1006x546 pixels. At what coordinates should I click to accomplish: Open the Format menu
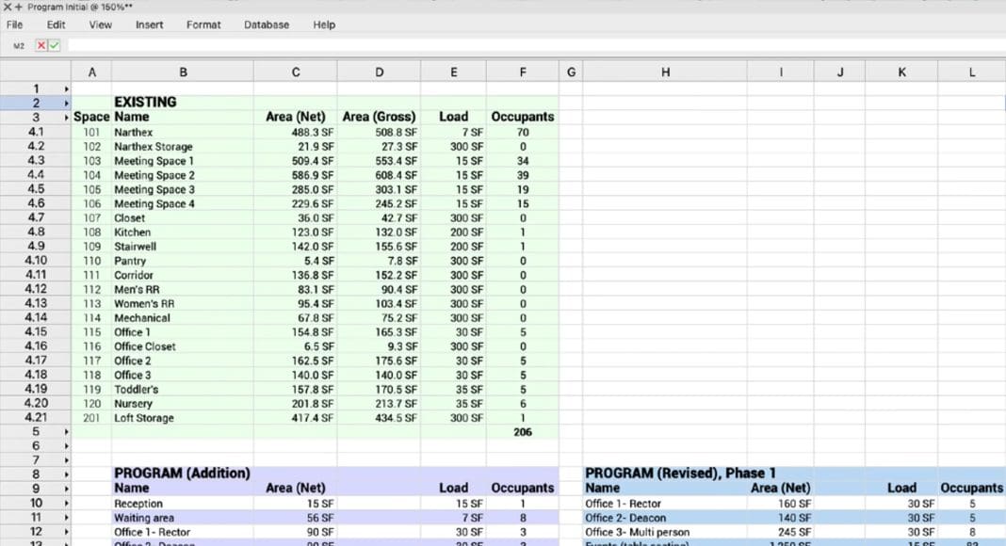coord(203,24)
